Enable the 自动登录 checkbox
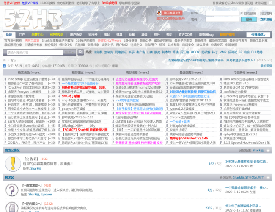The height and width of the screenshot is (212, 275). tap(241, 14)
